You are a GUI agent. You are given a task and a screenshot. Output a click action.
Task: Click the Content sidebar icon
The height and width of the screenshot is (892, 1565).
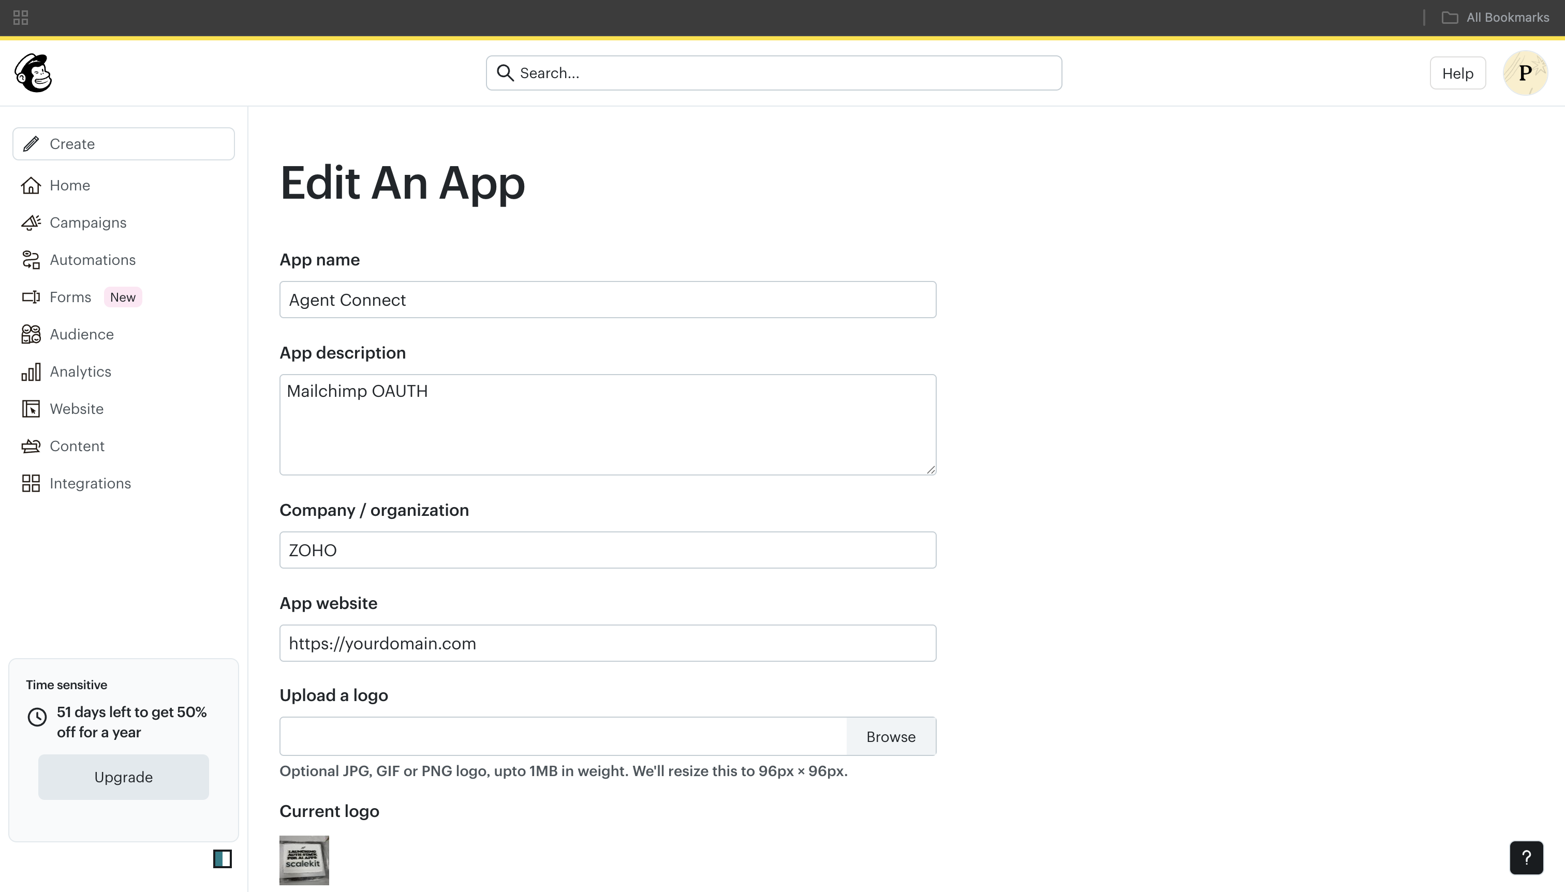pyautogui.click(x=31, y=446)
